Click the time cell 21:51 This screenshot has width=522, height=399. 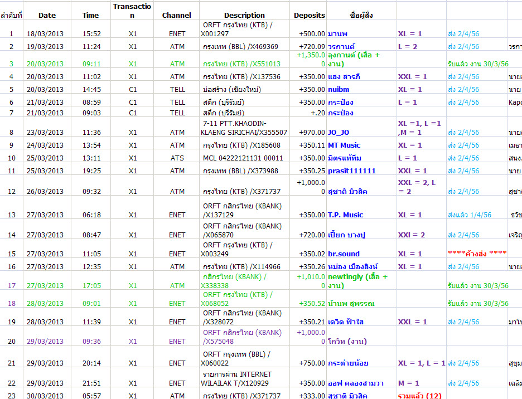(91, 378)
